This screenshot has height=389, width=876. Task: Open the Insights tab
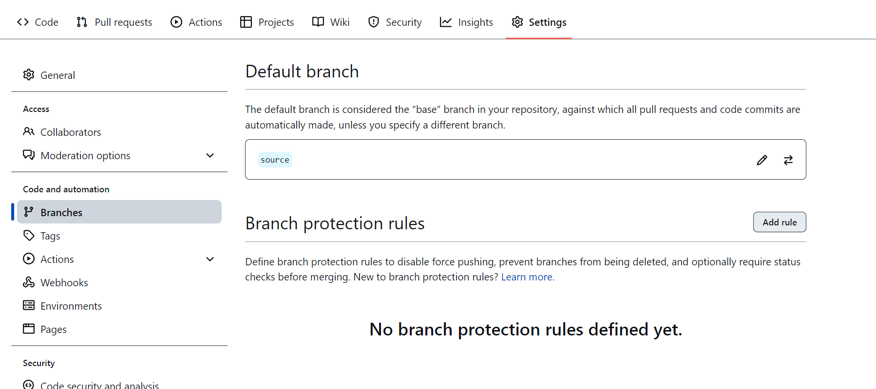coord(466,22)
